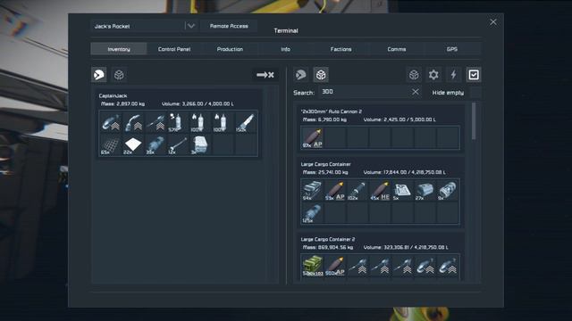The image size is (572, 321).
Task: Select the 94x item in Large Cargo Container
Action: [x=312, y=190]
